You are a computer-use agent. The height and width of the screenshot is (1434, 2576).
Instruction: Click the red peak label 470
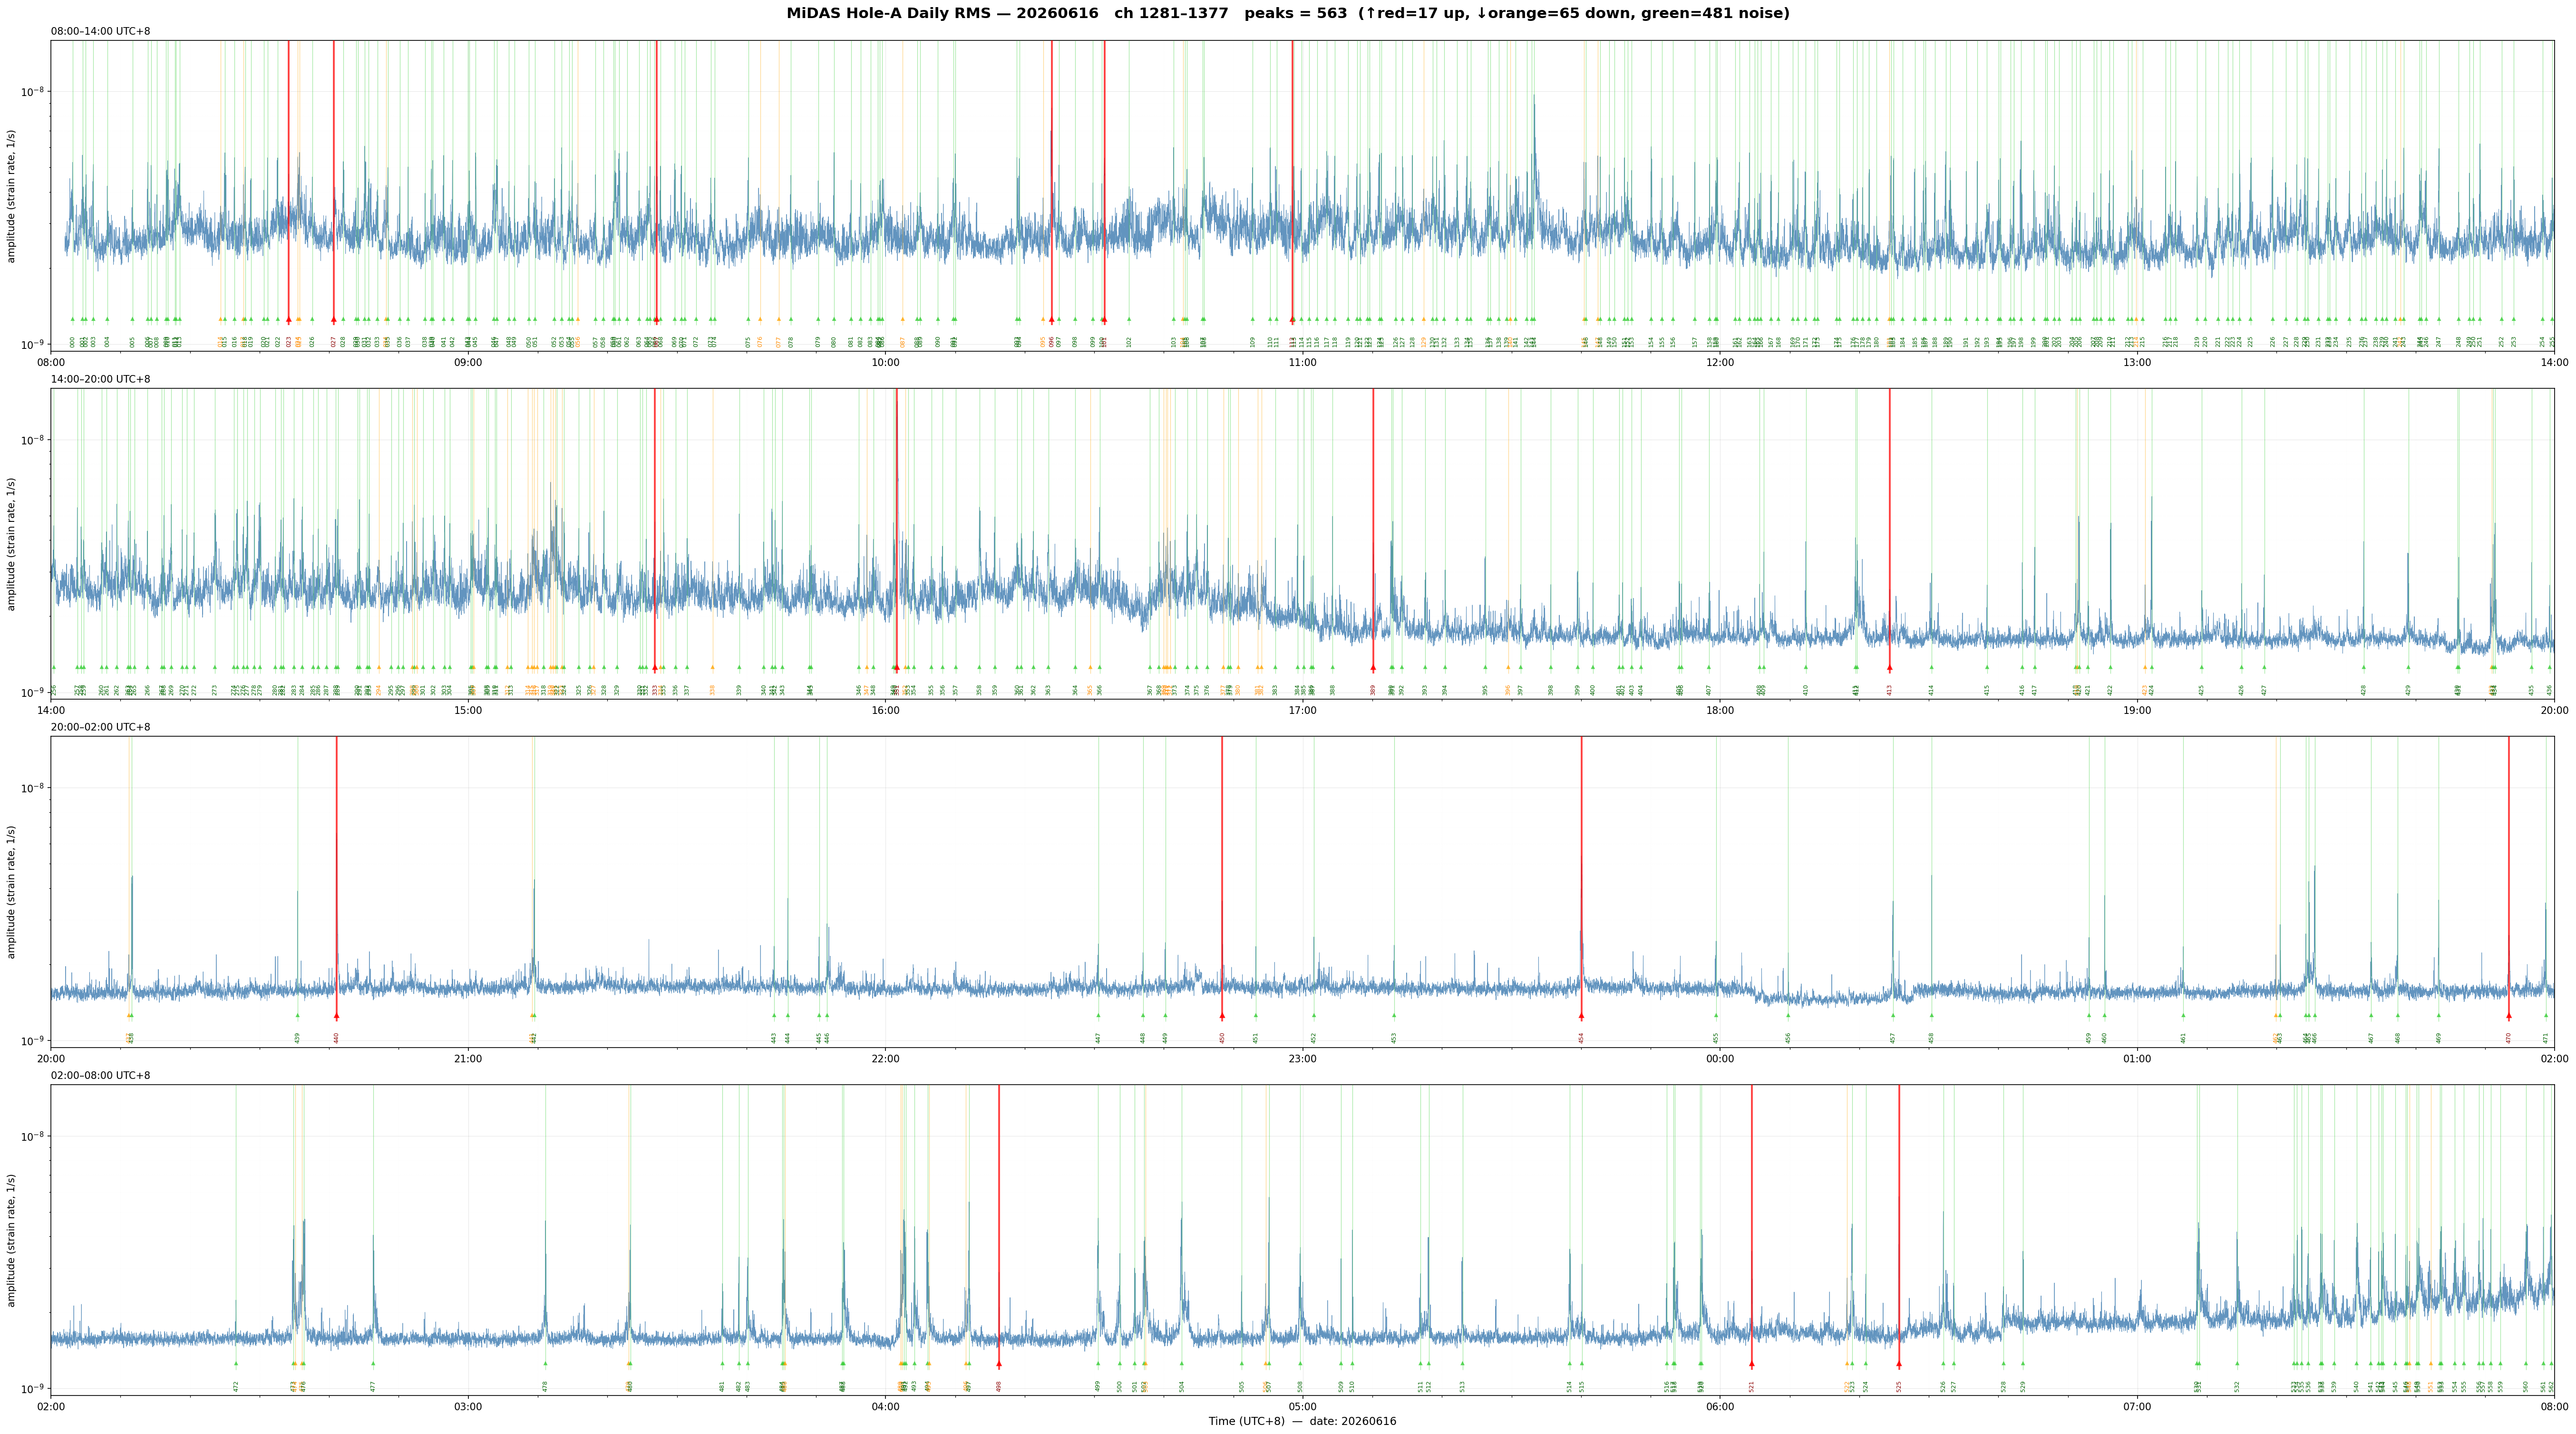point(2509,1038)
